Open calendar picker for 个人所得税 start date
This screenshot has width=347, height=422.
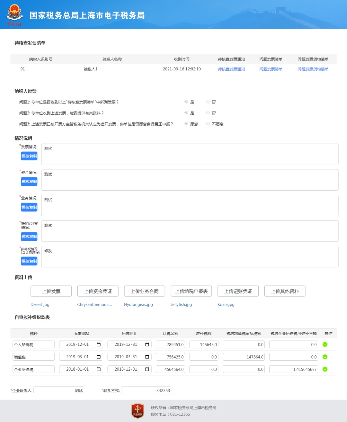99,345
